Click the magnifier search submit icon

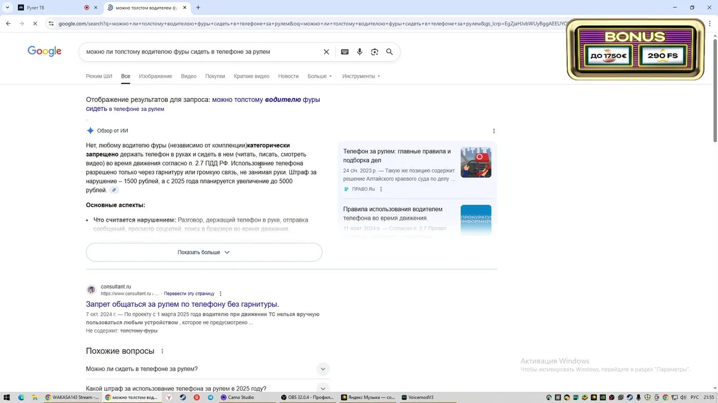[x=389, y=51]
